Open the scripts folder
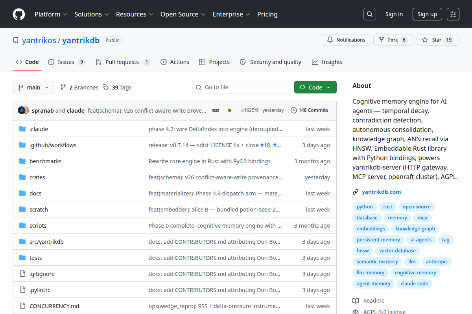Screen dimensions: 472x314 point(38,226)
